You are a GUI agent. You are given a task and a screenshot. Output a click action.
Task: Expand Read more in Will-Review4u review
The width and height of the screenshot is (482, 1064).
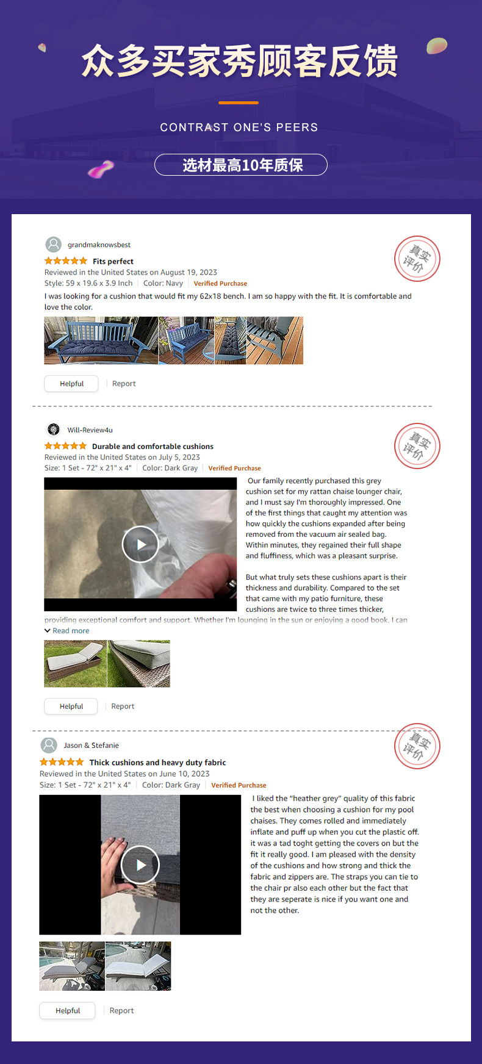(x=67, y=631)
